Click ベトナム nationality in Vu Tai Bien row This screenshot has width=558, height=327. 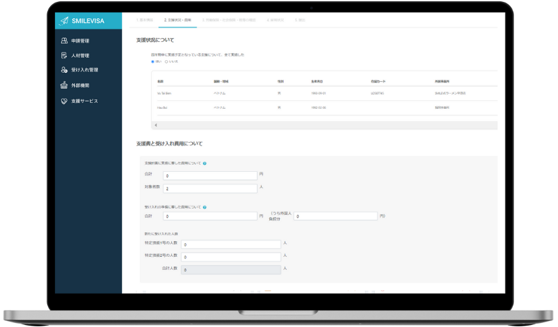tap(219, 93)
